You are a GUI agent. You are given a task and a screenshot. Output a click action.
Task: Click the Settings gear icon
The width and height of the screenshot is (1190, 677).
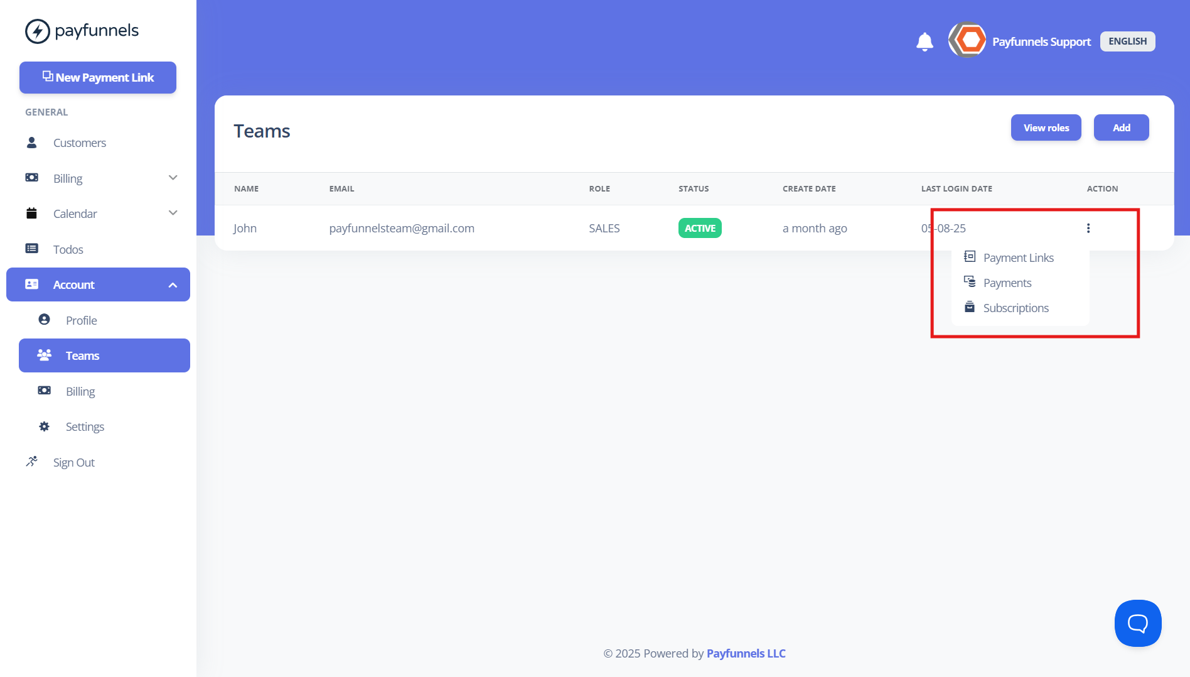point(44,426)
